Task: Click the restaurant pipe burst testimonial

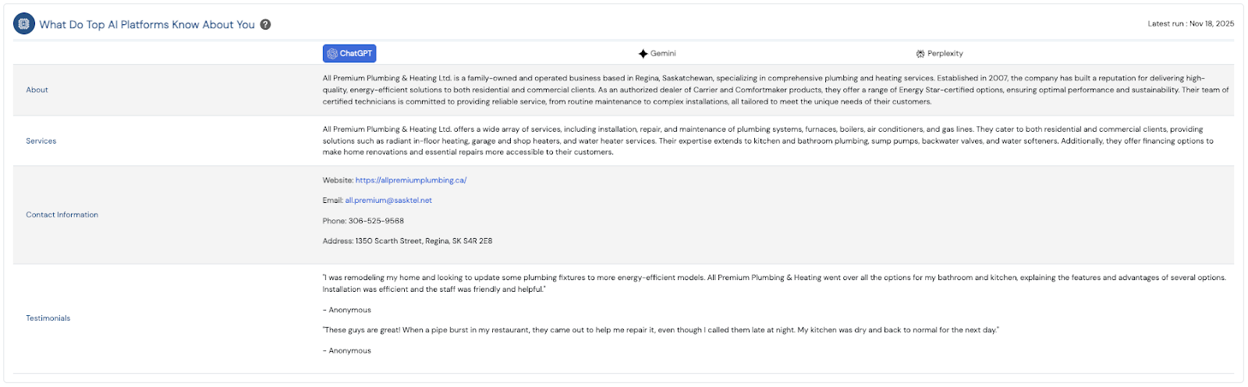Action: (x=660, y=330)
